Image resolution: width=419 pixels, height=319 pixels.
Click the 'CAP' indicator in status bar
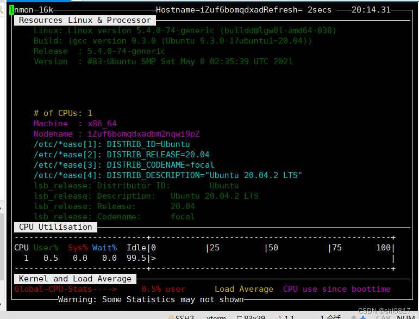coord(383,317)
